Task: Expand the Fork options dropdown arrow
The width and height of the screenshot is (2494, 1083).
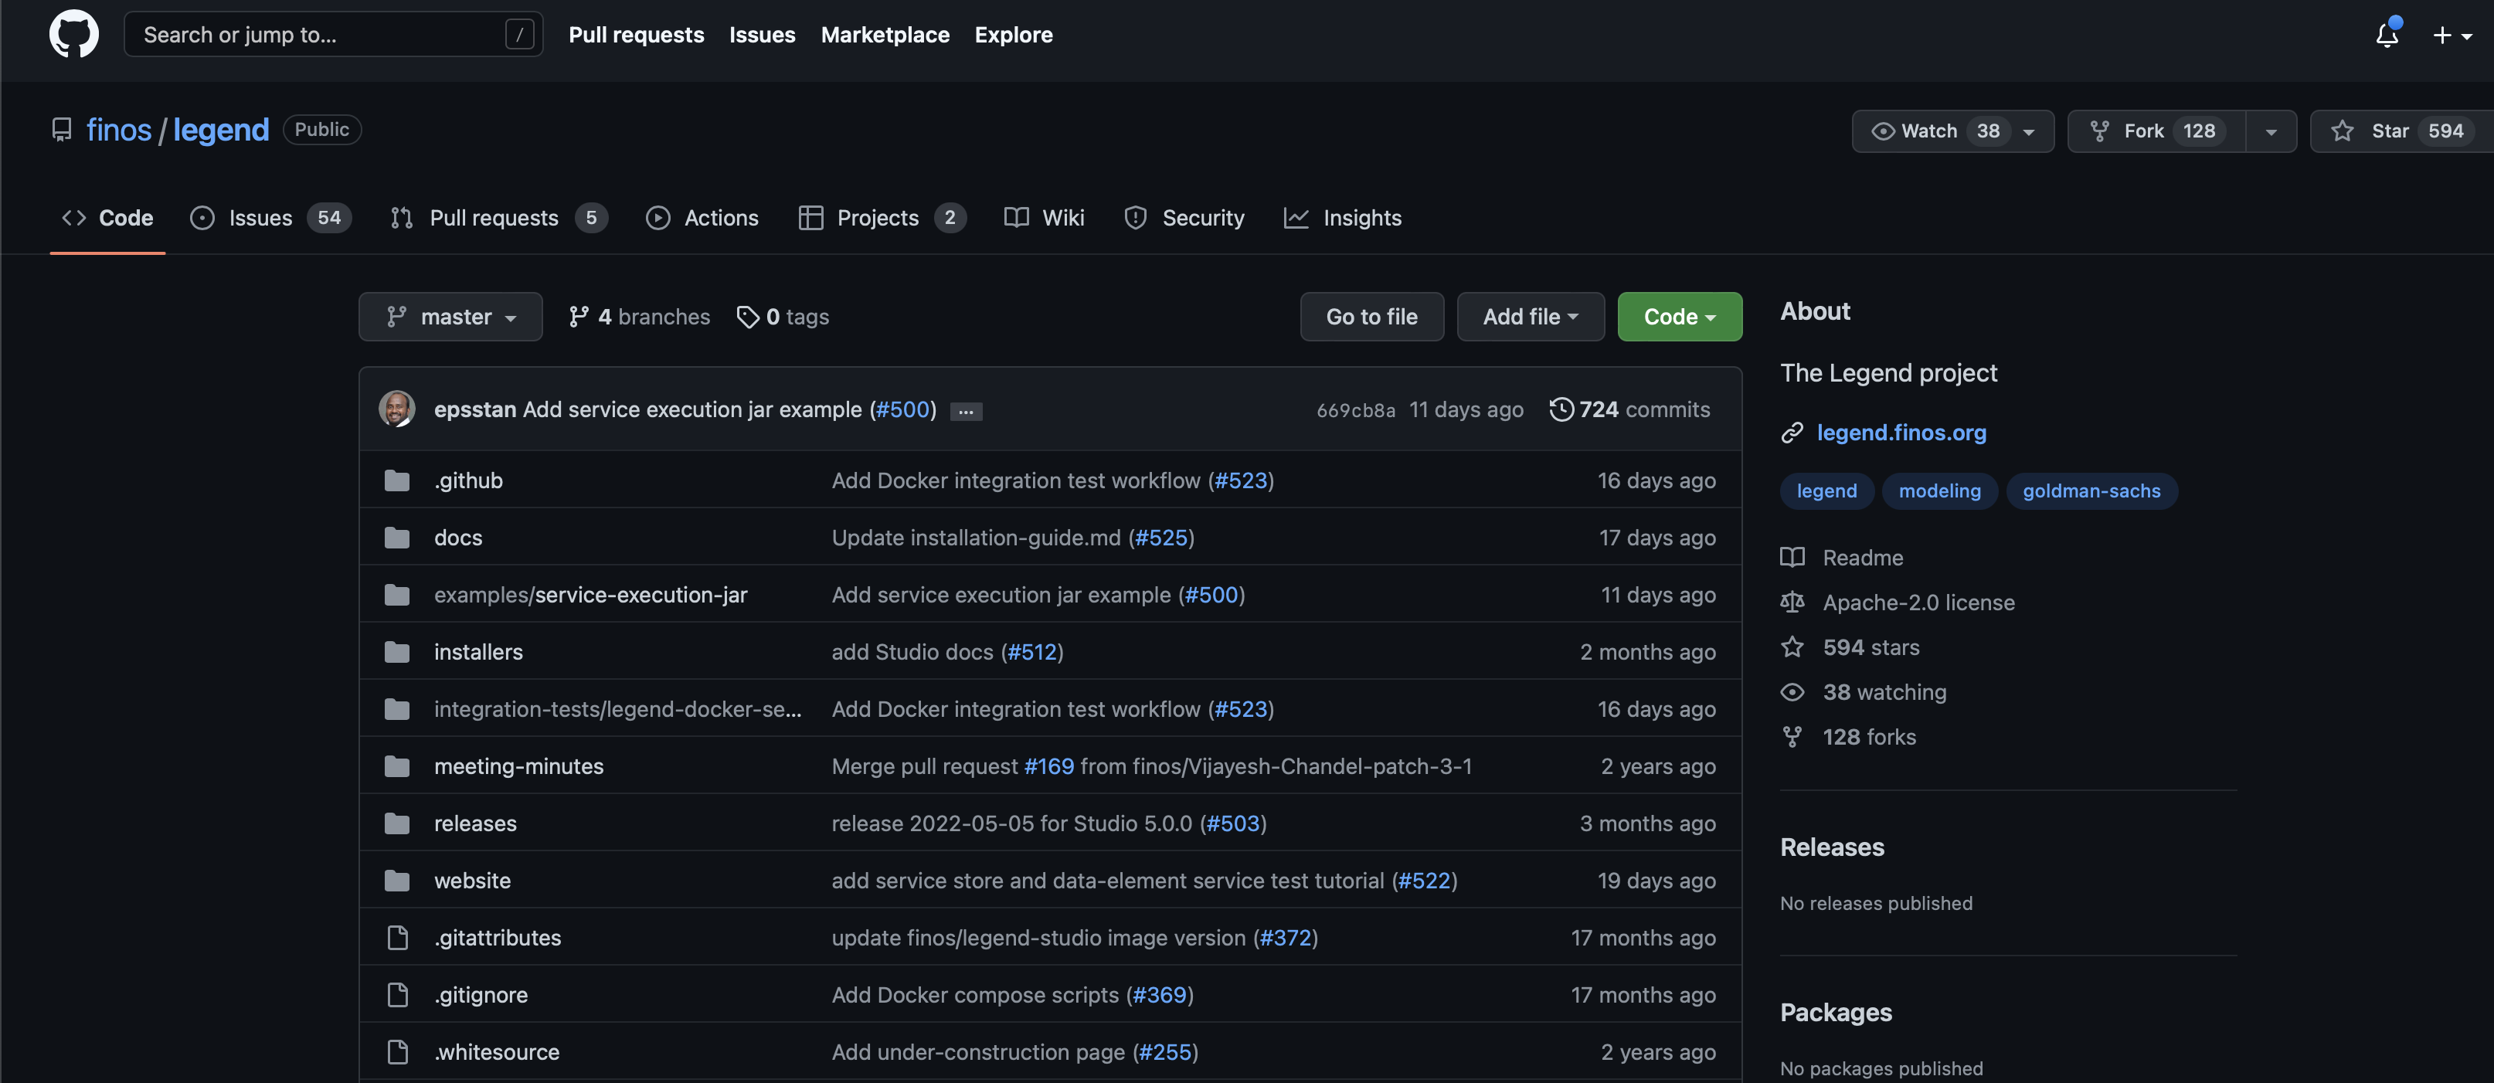Action: [x=2271, y=131]
